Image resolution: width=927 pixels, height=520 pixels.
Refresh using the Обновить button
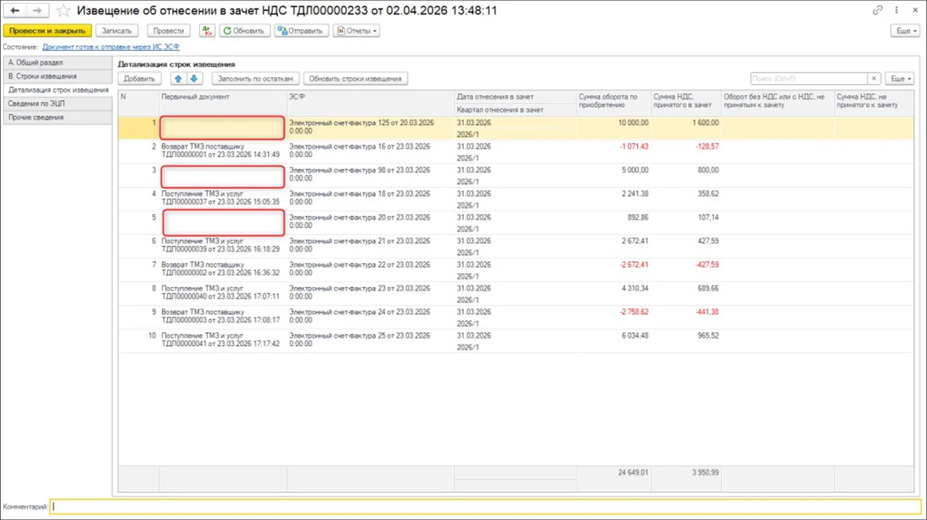point(244,31)
